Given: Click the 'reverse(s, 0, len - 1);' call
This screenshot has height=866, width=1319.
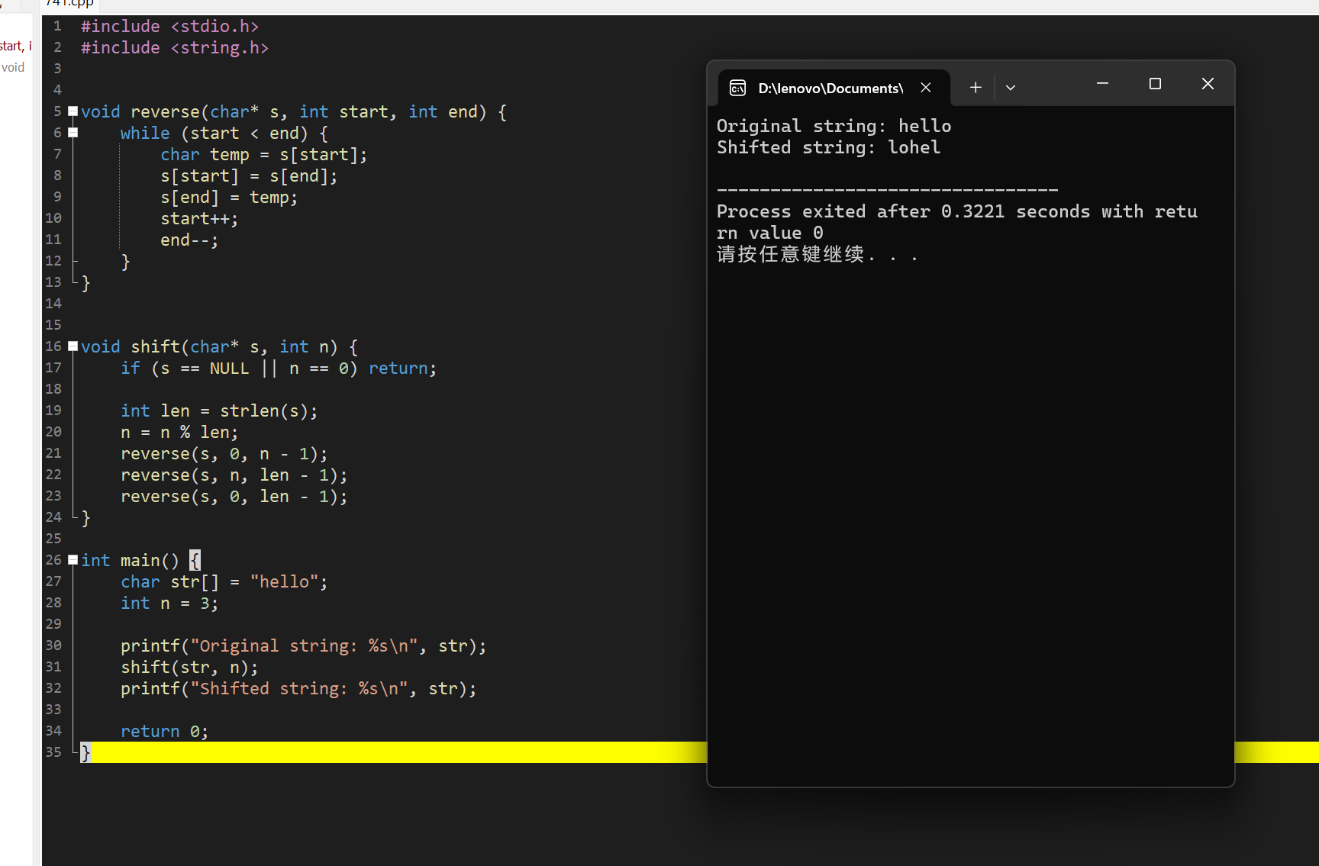Looking at the screenshot, I should (x=234, y=497).
